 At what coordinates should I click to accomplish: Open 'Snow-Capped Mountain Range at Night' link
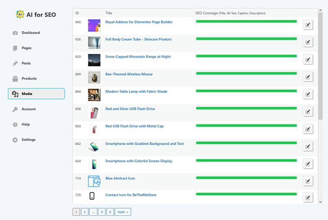[x=138, y=57]
